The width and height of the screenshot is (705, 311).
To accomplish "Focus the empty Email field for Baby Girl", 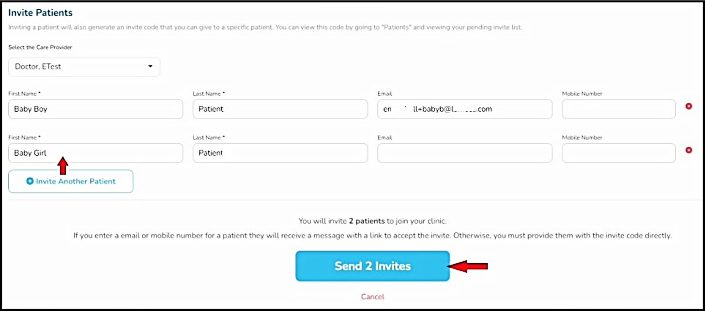I will coord(464,153).
